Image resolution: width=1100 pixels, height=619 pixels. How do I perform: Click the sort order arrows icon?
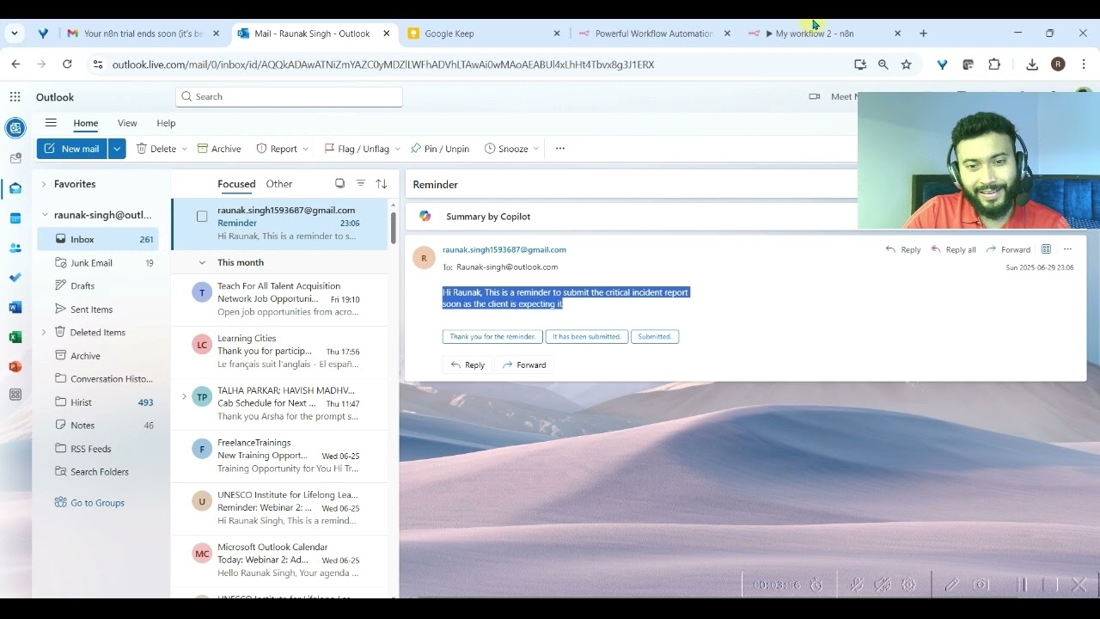pyautogui.click(x=382, y=183)
